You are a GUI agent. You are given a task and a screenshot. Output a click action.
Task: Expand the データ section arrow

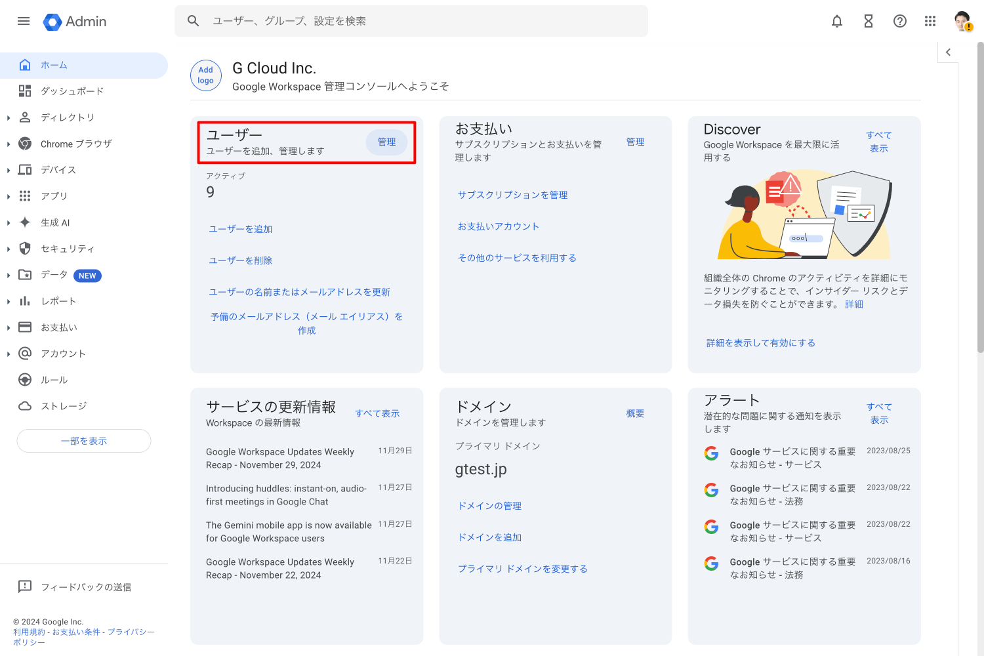coord(9,276)
